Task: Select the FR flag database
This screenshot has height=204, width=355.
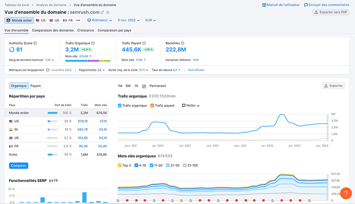Action: point(68,20)
